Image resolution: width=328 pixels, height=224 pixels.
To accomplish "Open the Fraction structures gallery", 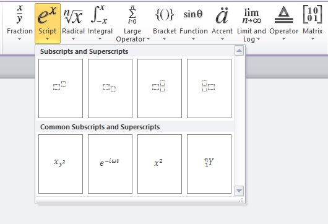I will click(19, 23).
